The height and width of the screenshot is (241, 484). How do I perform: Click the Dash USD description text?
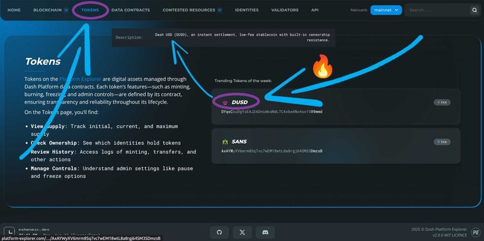(x=242, y=37)
